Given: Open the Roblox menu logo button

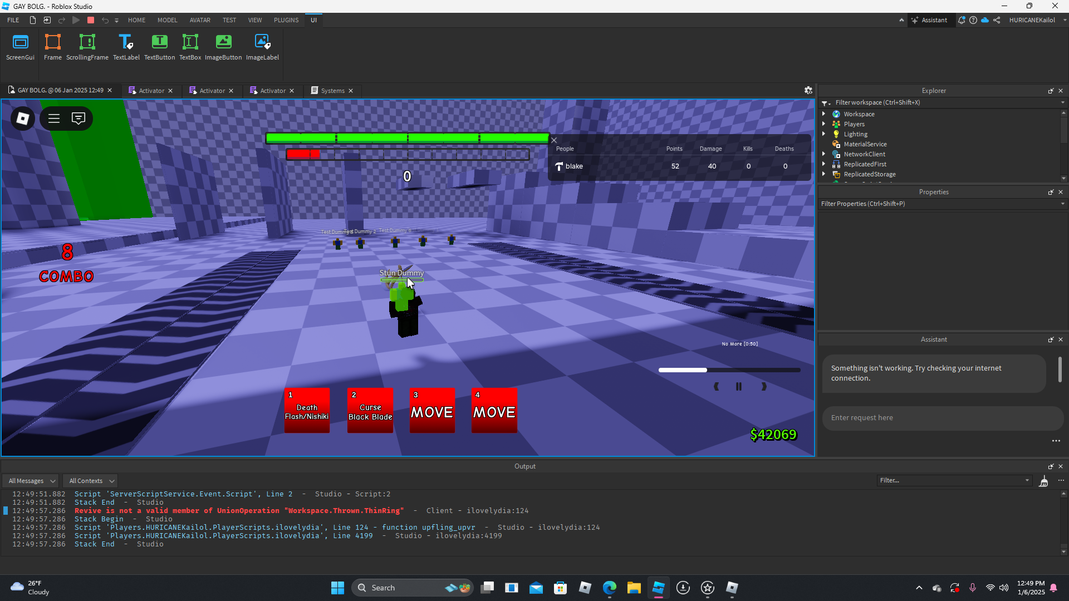Looking at the screenshot, I should coord(23,118).
